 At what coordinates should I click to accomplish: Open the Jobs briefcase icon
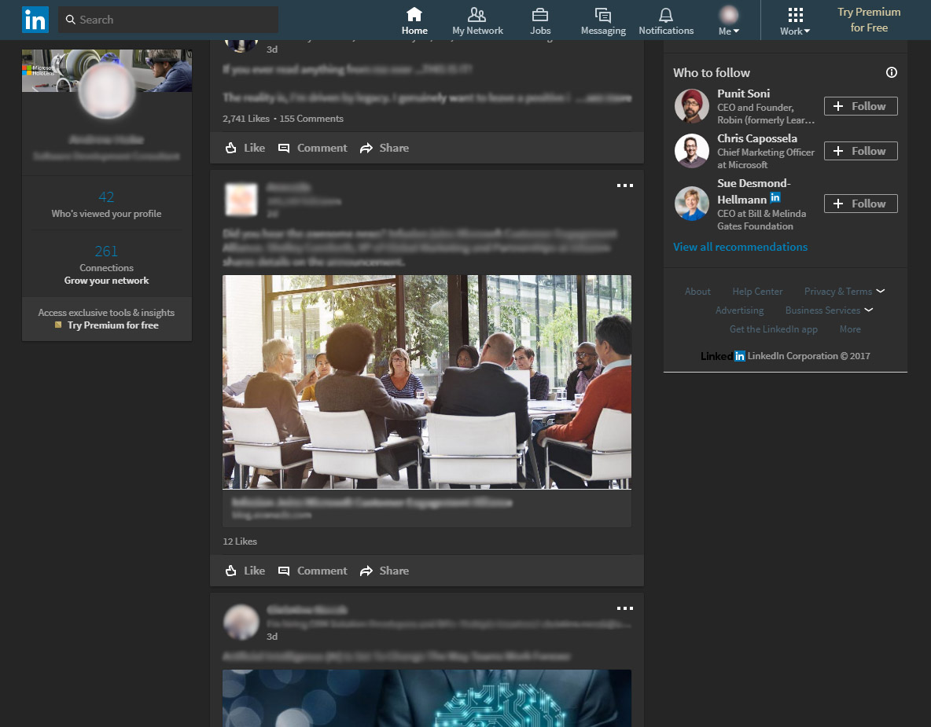click(540, 15)
